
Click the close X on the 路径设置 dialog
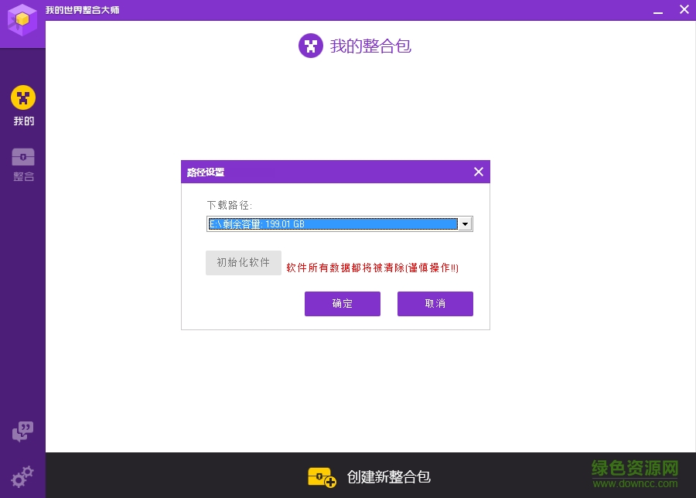(478, 172)
